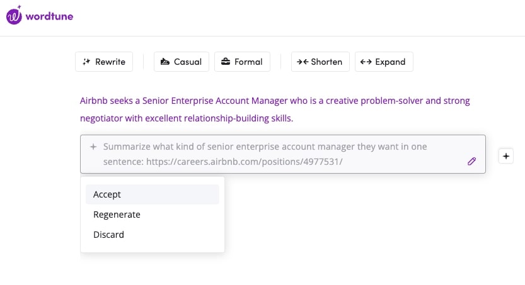The height and width of the screenshot is (285, 525).
Task: Select Regenerate in the suggestion menu
Action: pos(117,215)
